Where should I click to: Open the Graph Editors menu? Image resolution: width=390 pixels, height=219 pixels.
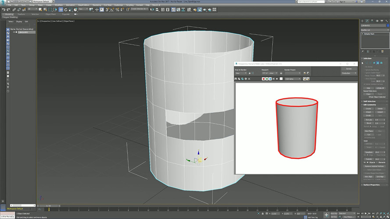click(x=83, y=5)
